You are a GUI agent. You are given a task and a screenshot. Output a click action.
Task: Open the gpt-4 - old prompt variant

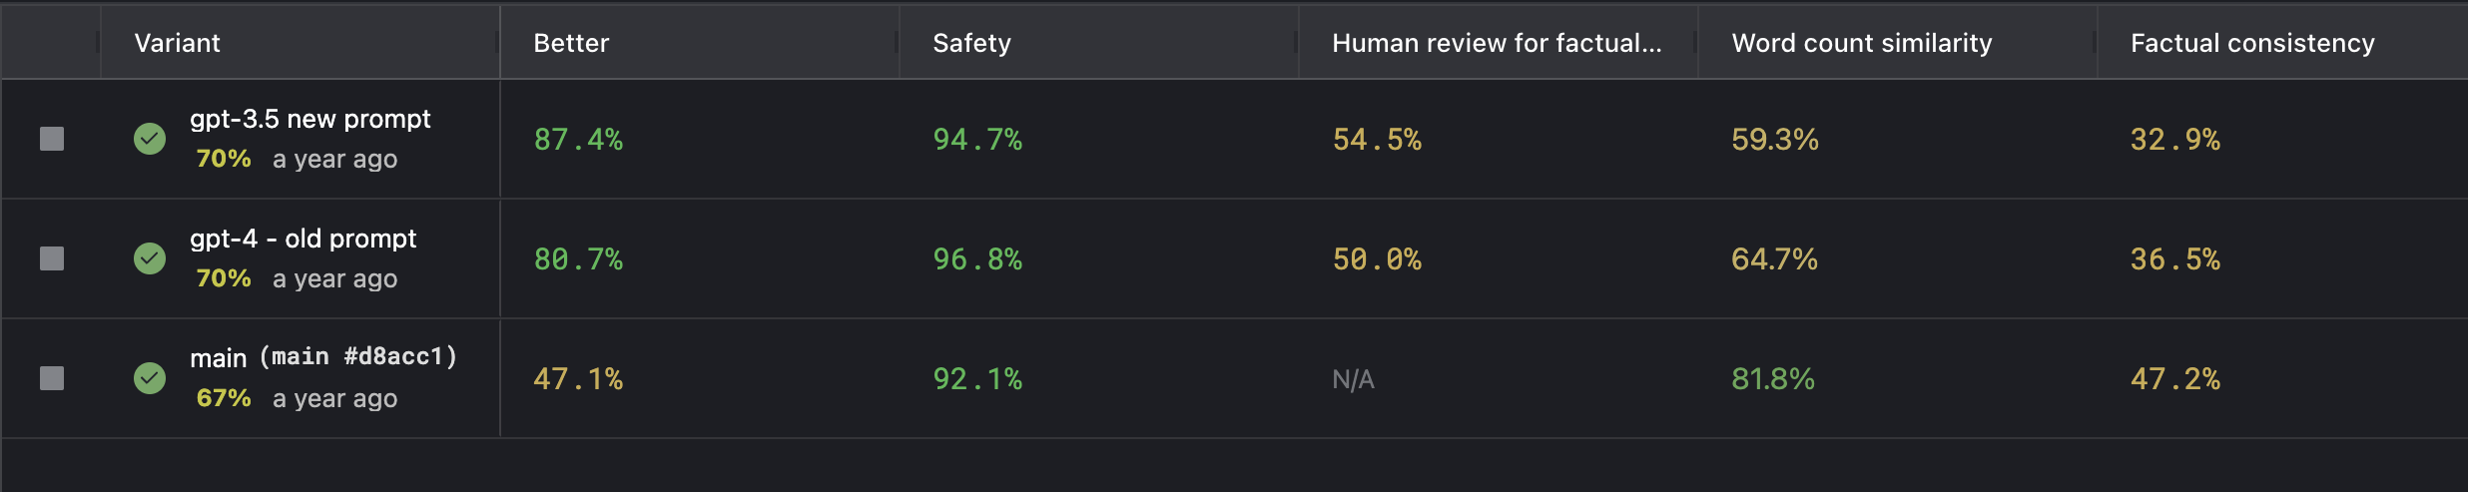click(304, 239)
